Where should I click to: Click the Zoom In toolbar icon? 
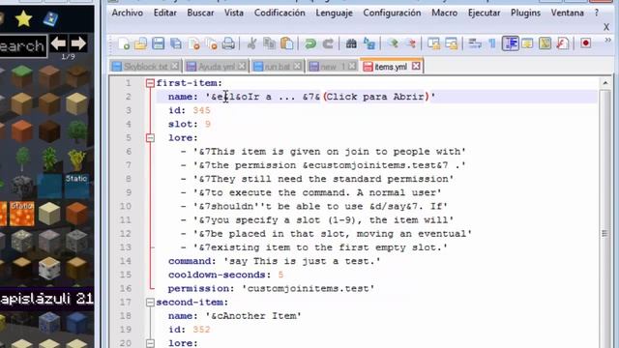(x=393, y=43)
